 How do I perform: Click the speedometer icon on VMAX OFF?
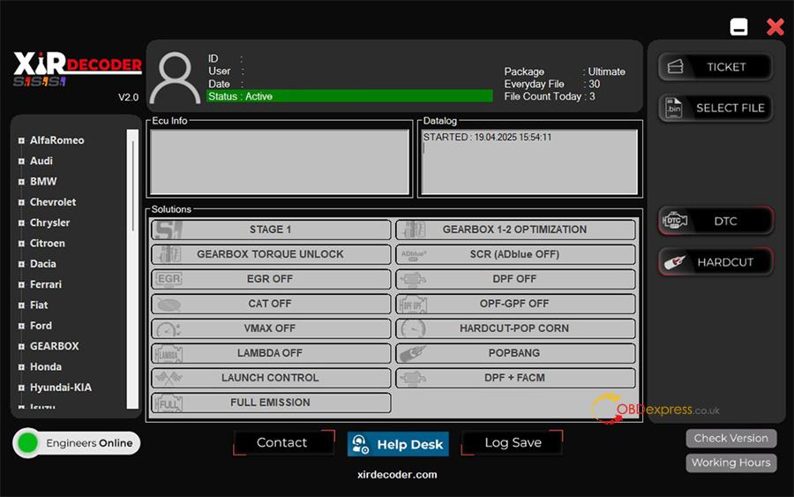click(169, 328)
